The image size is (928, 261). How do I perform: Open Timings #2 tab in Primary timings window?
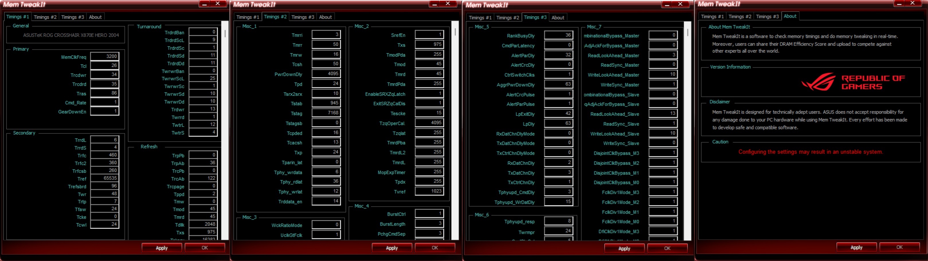[45, 17]
